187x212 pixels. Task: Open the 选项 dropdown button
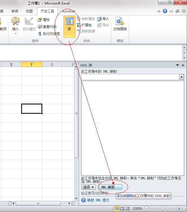(89, 187)
